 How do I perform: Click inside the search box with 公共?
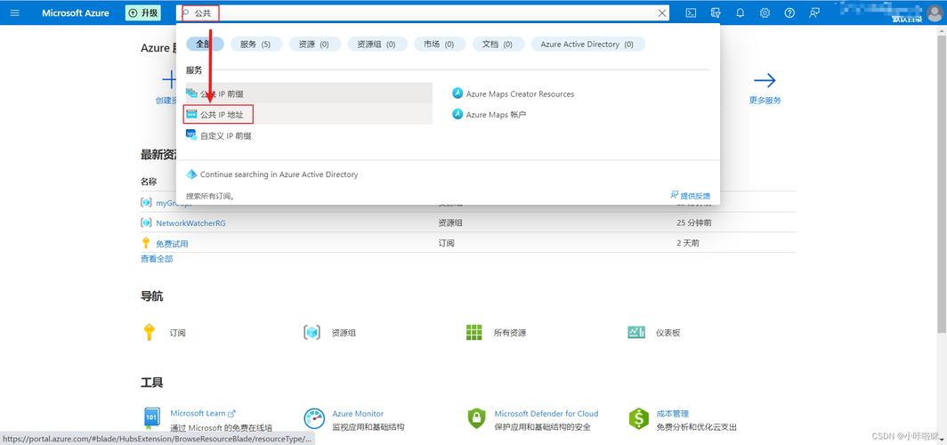click(x=423, y=12)
